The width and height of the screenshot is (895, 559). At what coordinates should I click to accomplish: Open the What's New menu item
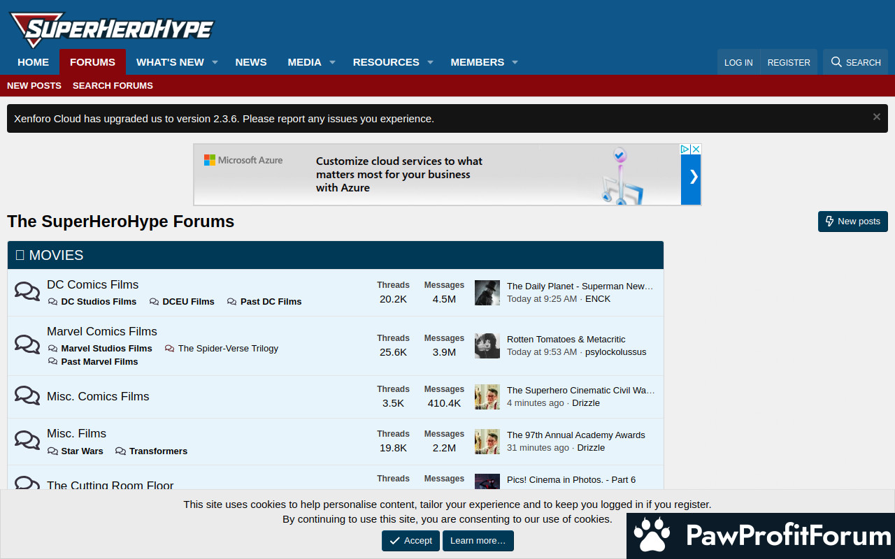[x=170, y=62]
